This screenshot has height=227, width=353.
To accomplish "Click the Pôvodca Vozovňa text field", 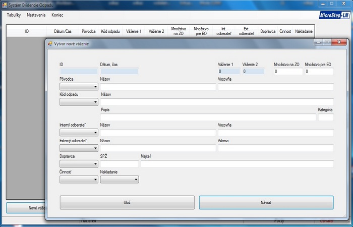I will tap(276, 86).
